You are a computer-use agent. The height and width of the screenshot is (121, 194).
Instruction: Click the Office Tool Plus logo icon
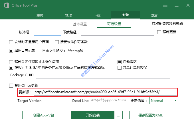click(6, 5)
